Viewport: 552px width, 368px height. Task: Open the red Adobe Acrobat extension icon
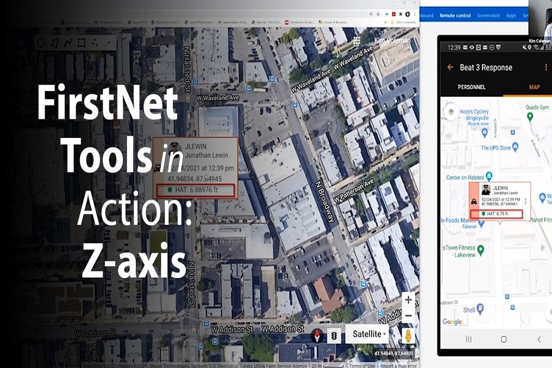pos(394,14)
